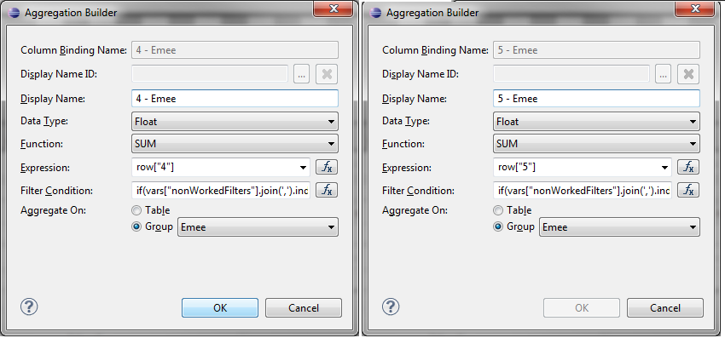Expand Group Emee dropdown in left dialog

258,227
